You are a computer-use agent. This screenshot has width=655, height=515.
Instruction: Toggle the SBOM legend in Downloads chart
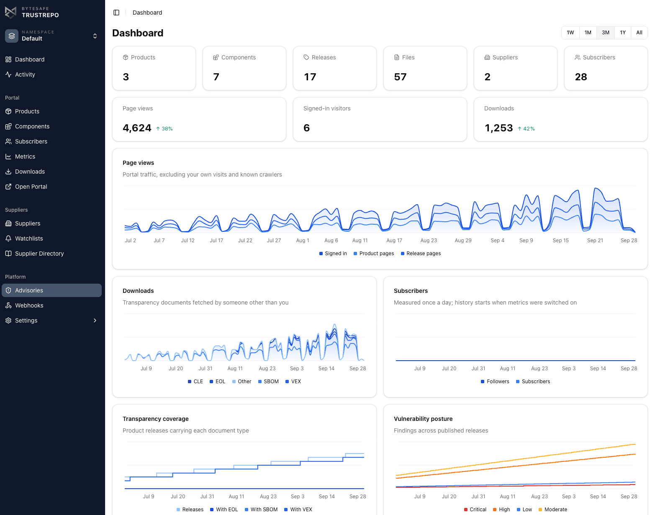click(x=268, y=382)
